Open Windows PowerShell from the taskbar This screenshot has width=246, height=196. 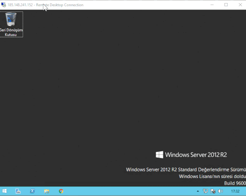tap(33, 191)
